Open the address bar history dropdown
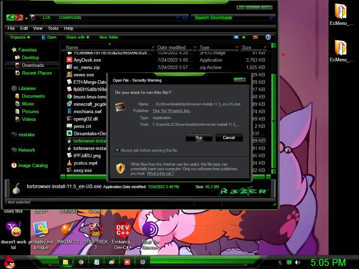The image size is (359, 269). [x=177, y=18]
